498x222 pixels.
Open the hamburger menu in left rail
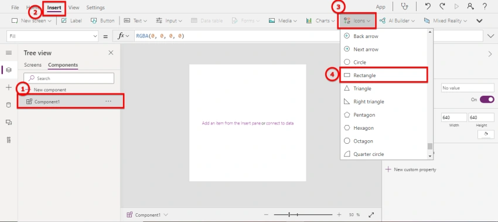point(9,53)
